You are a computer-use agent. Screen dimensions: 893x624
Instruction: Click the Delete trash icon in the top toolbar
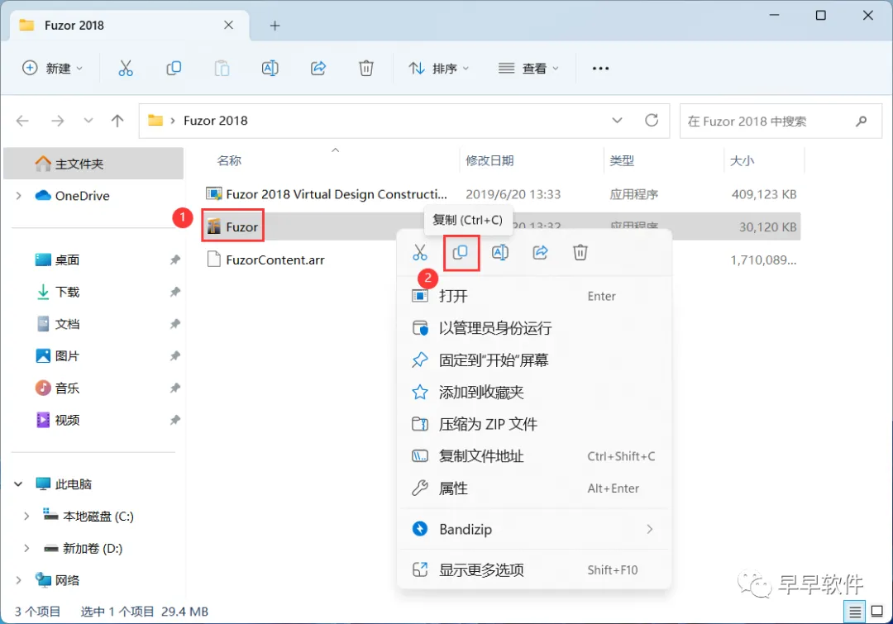point(366,69)
